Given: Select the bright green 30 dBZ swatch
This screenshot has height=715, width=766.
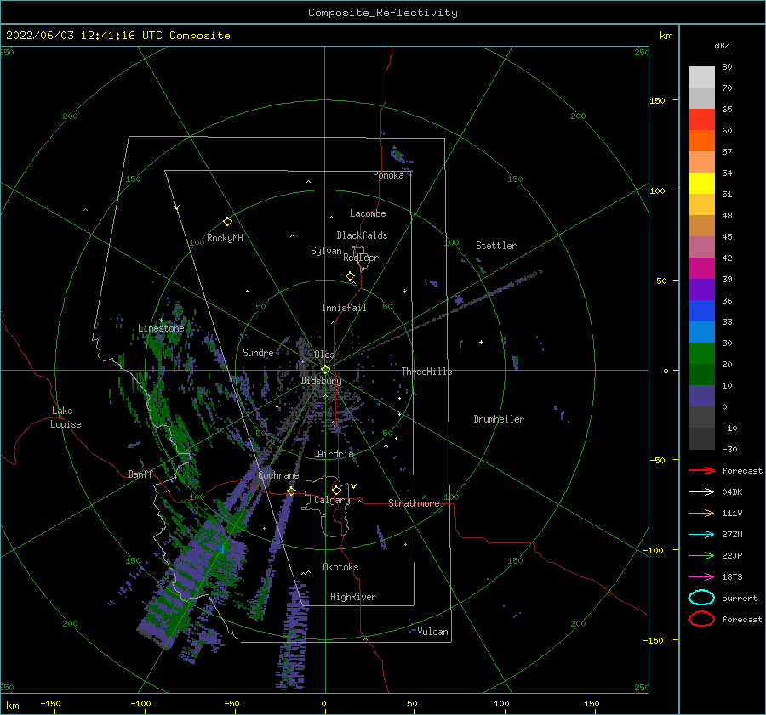Looking at the screenshot, I should (x=701, y=354).
